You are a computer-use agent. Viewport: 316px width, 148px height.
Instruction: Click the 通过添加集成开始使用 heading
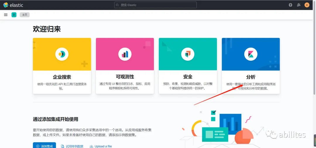(x=55, y=119)
